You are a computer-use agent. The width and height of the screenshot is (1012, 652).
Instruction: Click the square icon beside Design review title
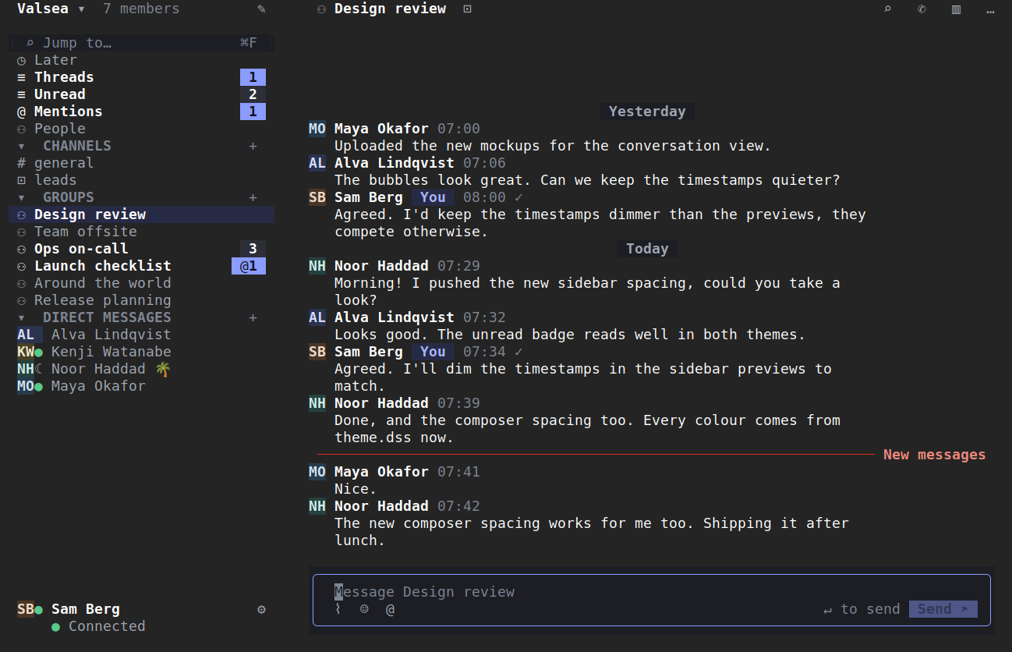point(467,9)
